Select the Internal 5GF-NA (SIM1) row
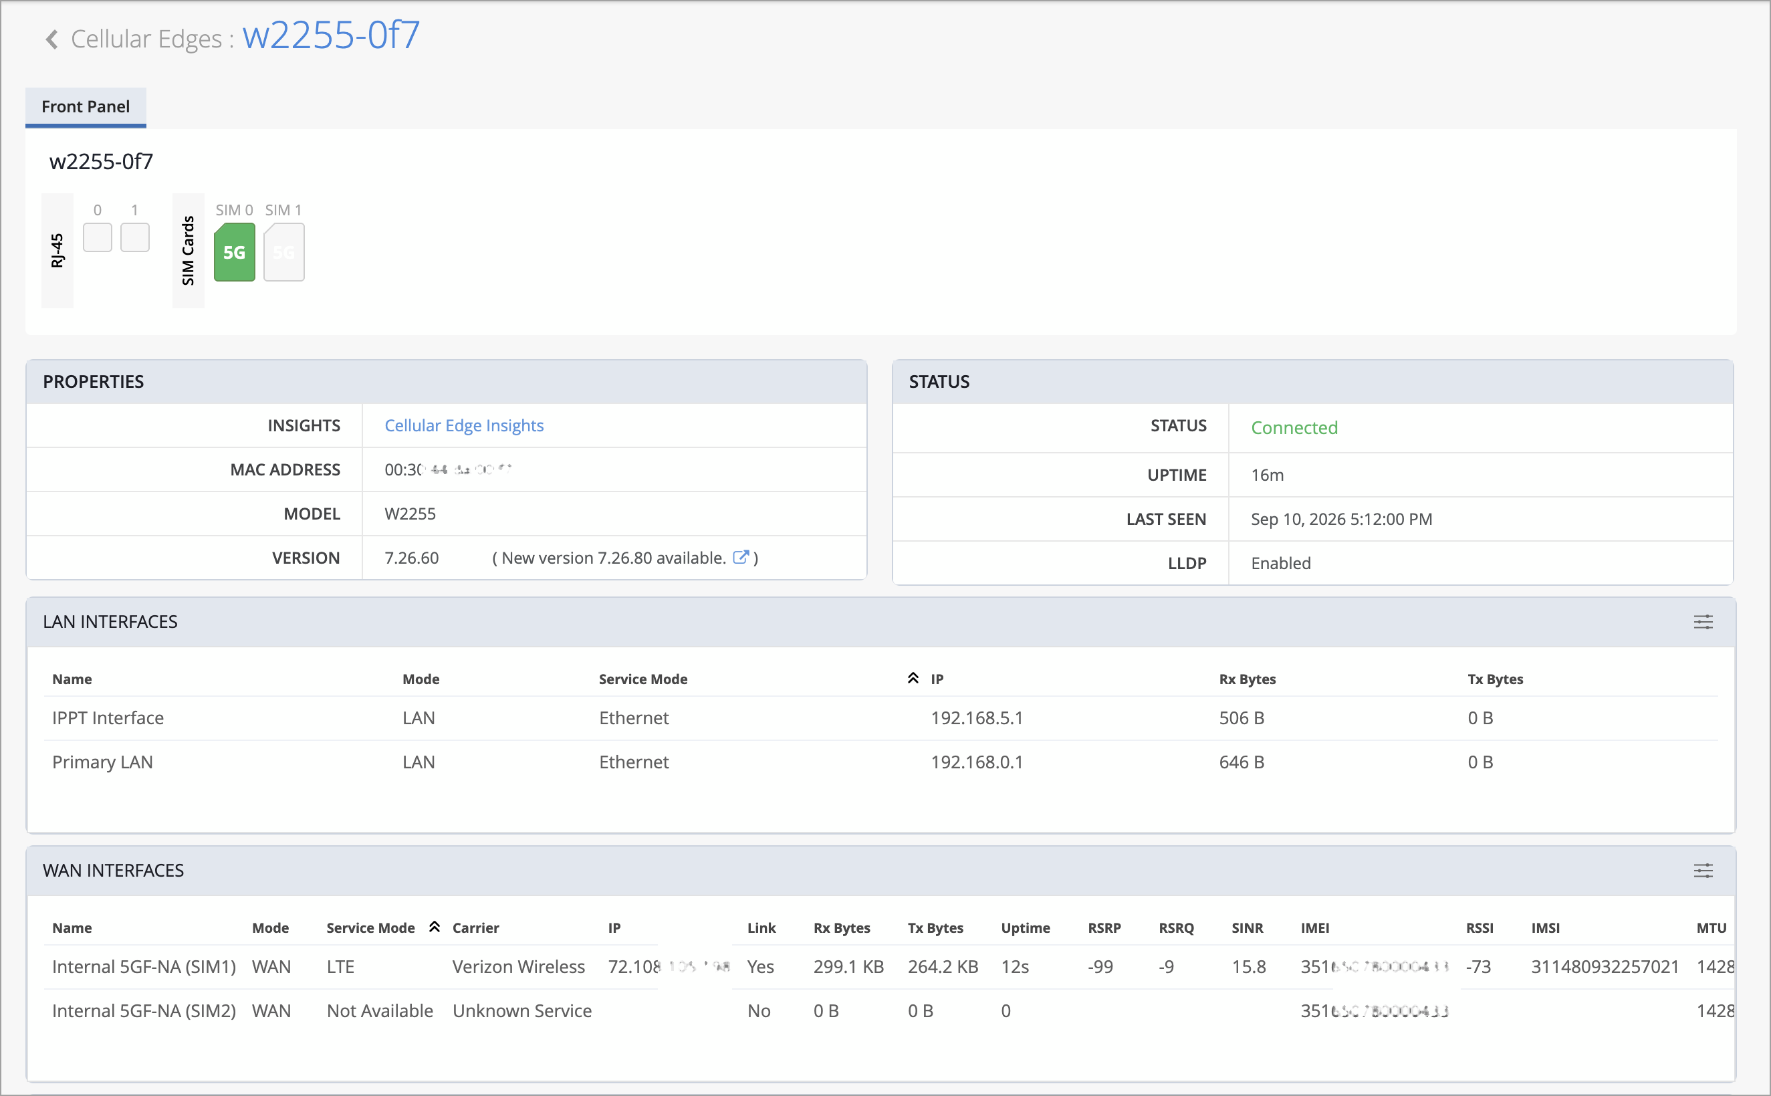1771x1096 pixels. [889, 967]
